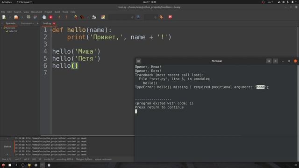Create a new file with toolbar icon
The height and width of the screenshot is (168, 299).
pyautogui.click(x=4, y=17)
